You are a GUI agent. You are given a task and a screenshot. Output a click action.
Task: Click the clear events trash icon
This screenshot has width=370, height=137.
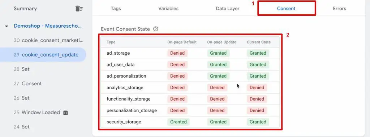pyautogui.click(x=79, y=9)
